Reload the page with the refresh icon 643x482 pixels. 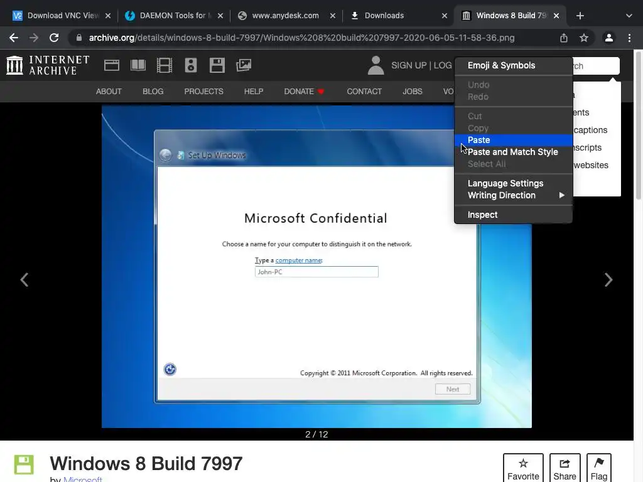click(54, 38)
